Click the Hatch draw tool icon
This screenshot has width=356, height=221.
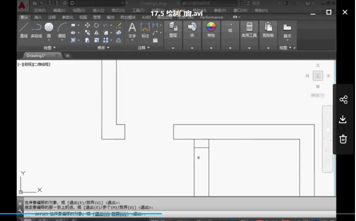coord(73,40)
